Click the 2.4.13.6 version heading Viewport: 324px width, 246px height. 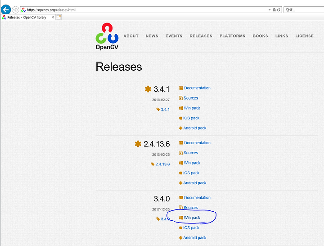point(157,144)
